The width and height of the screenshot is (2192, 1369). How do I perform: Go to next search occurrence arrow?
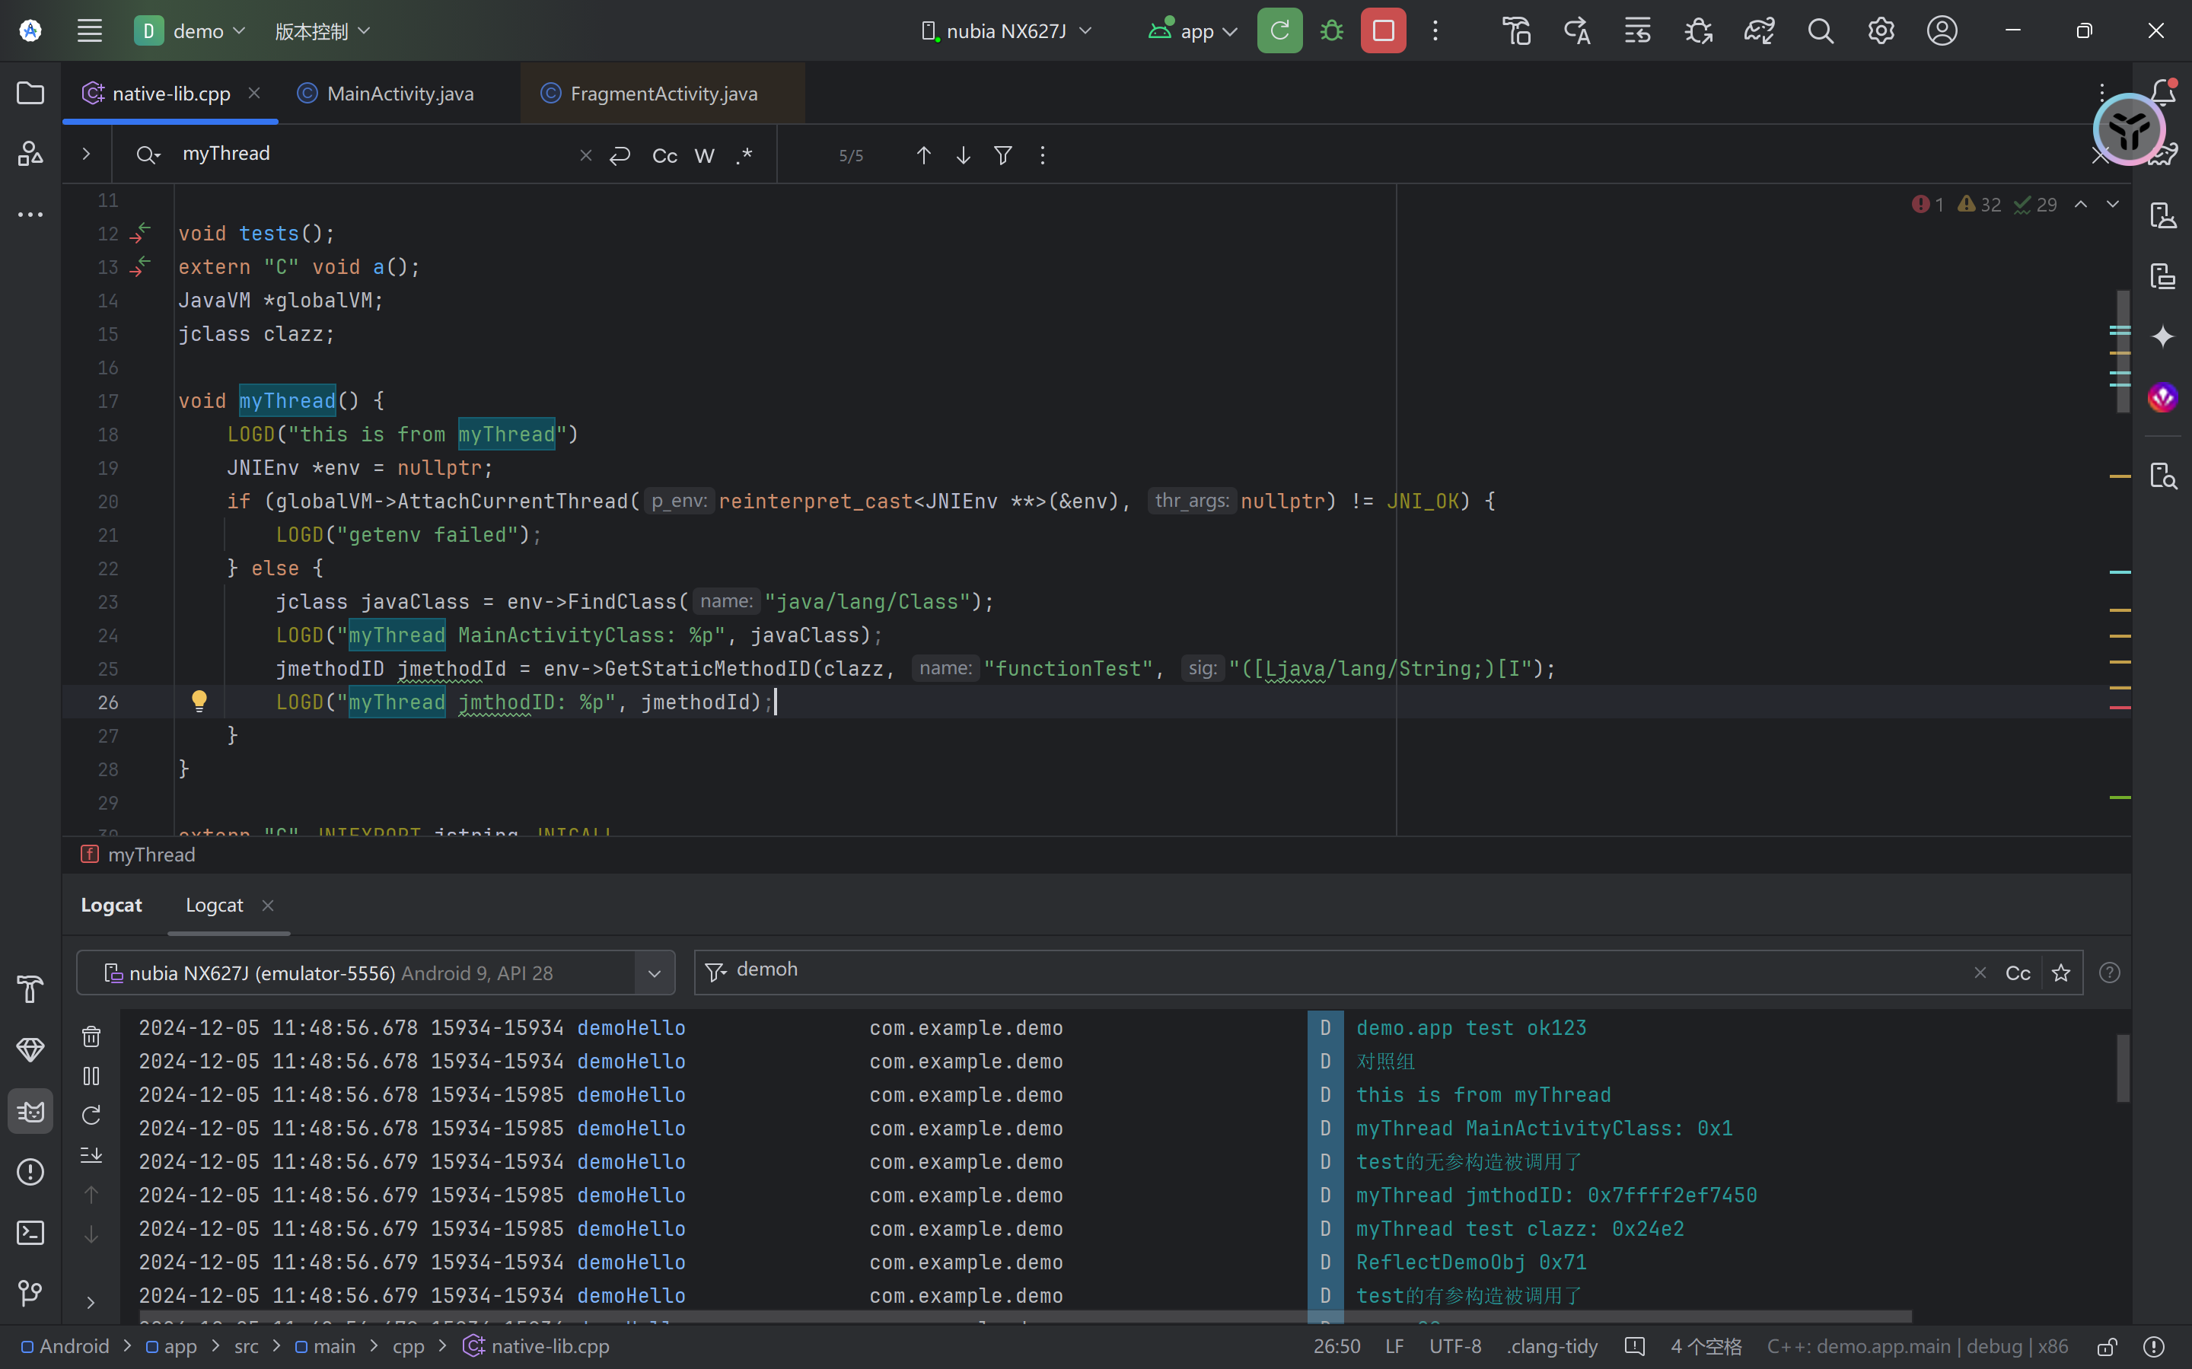pyautogui.click(x=964, y=156)
